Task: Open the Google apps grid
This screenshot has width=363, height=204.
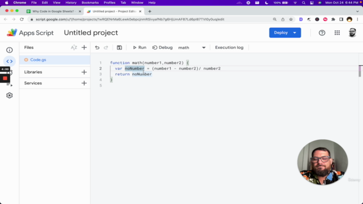Action: coord(337,33)
